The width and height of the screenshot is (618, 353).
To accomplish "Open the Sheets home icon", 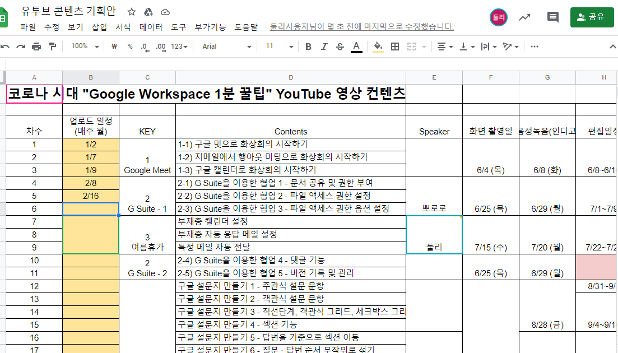I will click(x=3, y=18).
